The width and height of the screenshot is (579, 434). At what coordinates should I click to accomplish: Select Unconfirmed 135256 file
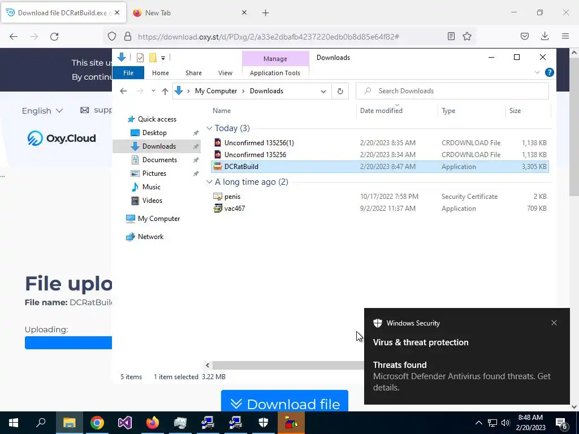(379, 155)
